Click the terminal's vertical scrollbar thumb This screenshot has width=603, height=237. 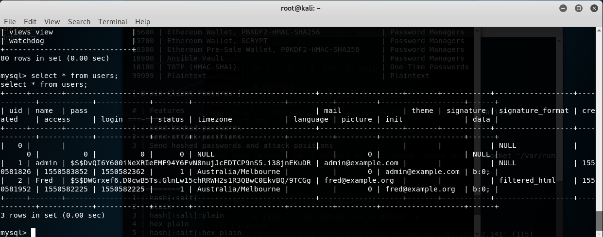(599, 222)
